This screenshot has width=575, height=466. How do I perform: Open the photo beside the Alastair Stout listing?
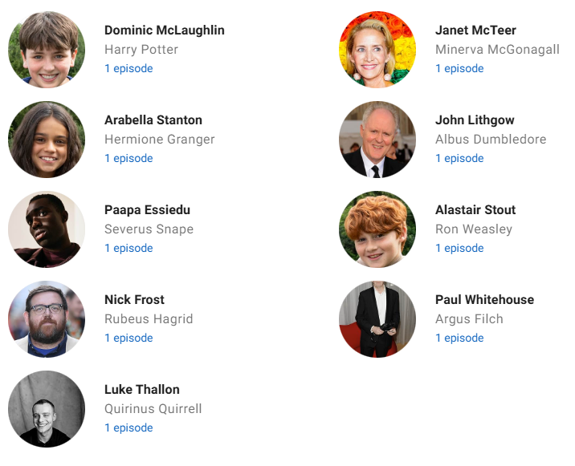point(377,229)
